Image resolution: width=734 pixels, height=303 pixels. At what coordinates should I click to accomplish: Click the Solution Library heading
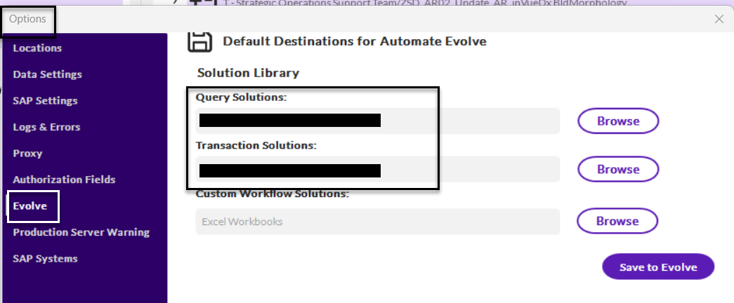pyautogui.click(x=248, y=73)
